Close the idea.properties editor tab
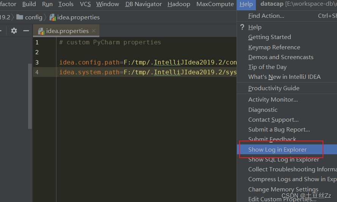Screen dimensions: 337x202 pos(94,31)
